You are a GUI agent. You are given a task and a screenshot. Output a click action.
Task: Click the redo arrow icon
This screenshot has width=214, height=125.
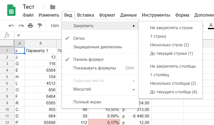pyautogui.click(x=21, y=26)
